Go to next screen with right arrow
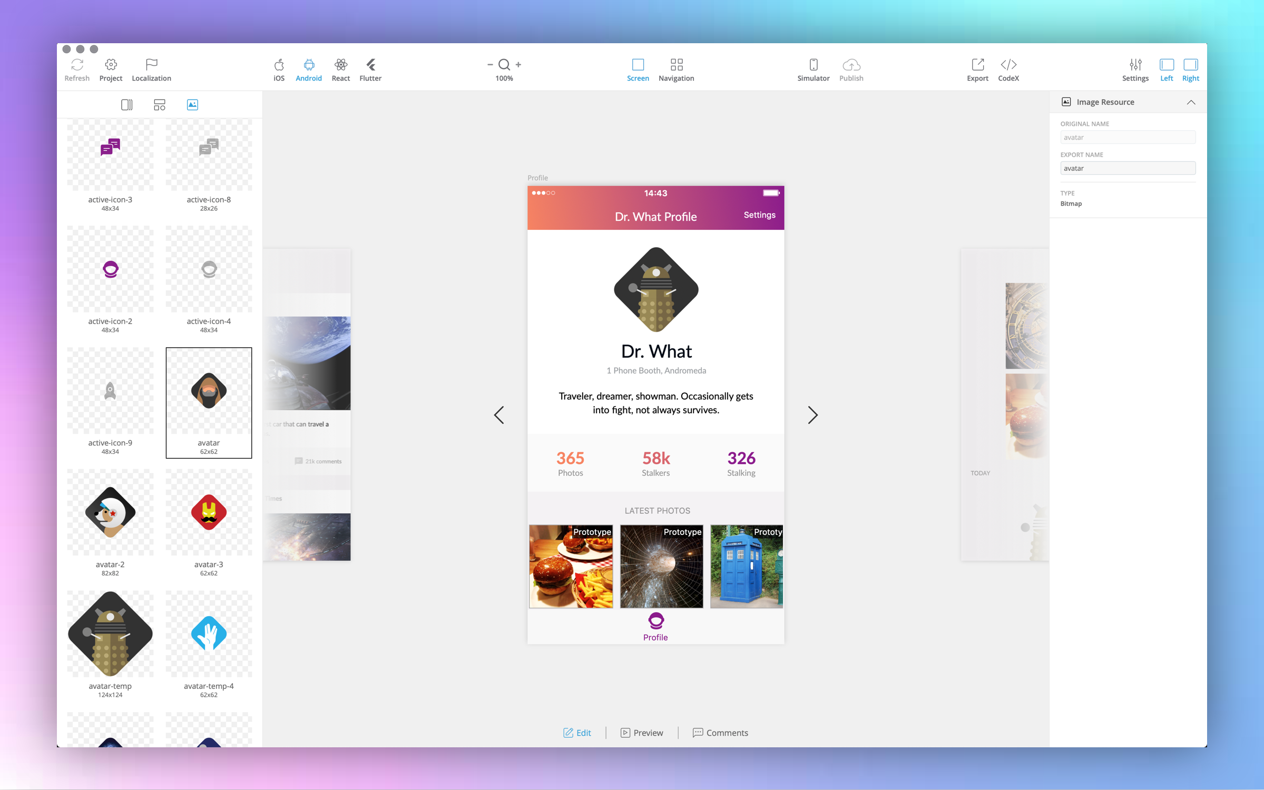 point(812,415)
